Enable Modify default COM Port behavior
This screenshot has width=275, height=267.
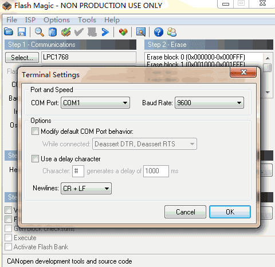(x=35, y=131)
